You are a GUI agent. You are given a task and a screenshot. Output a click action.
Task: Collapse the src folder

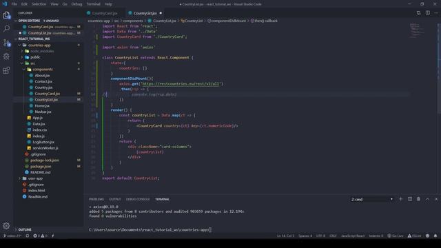click(x=32, y=63)
